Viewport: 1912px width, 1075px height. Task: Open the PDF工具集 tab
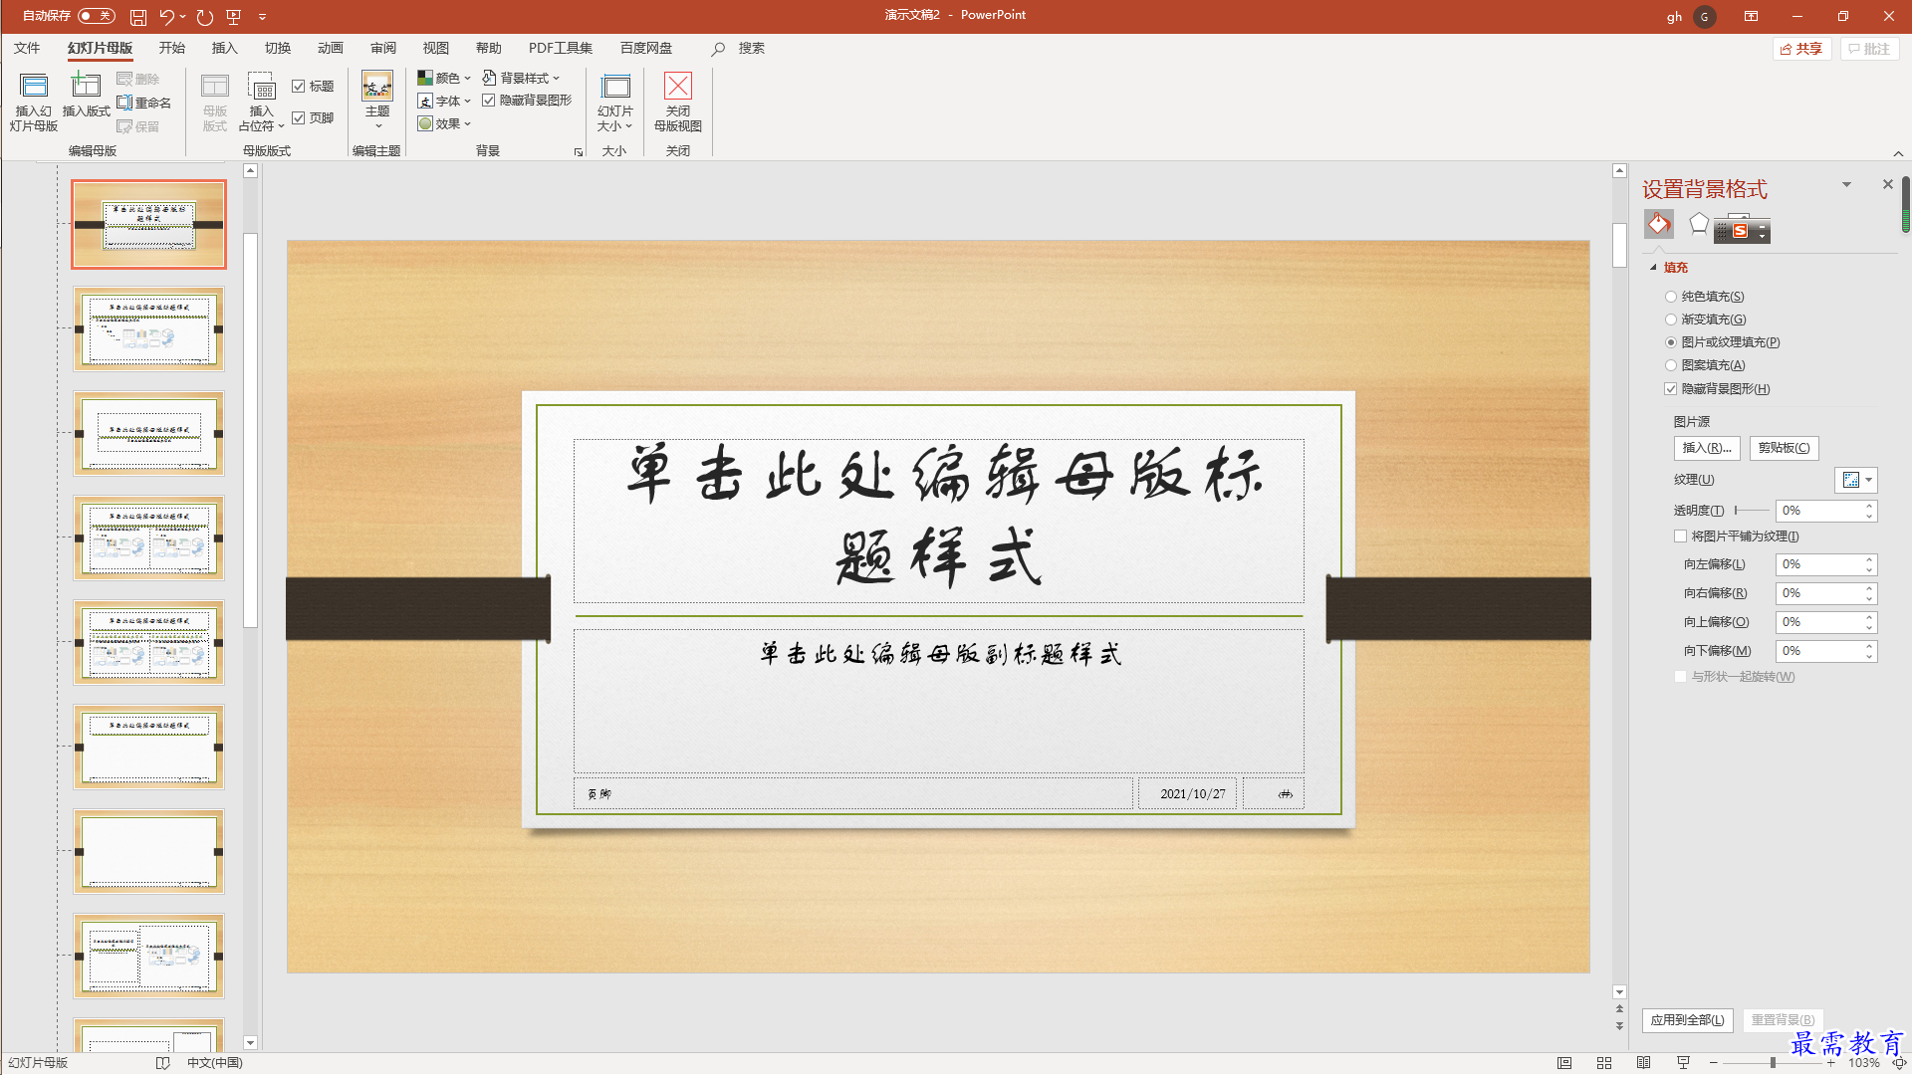click(561, 48)
